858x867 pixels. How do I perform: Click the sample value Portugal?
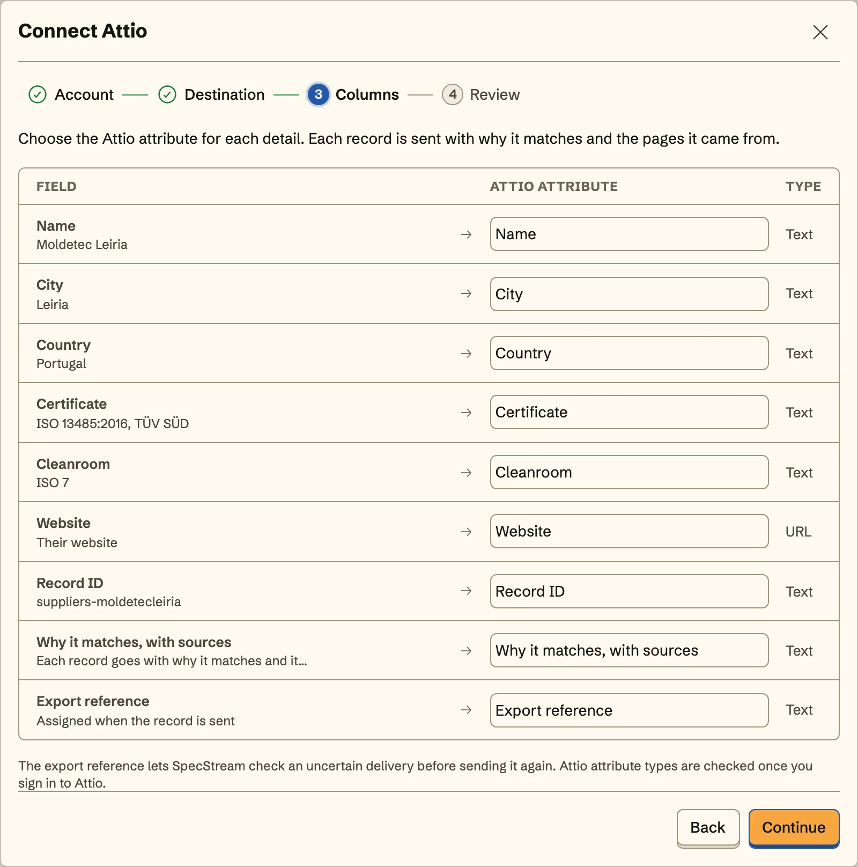point(61,364)
